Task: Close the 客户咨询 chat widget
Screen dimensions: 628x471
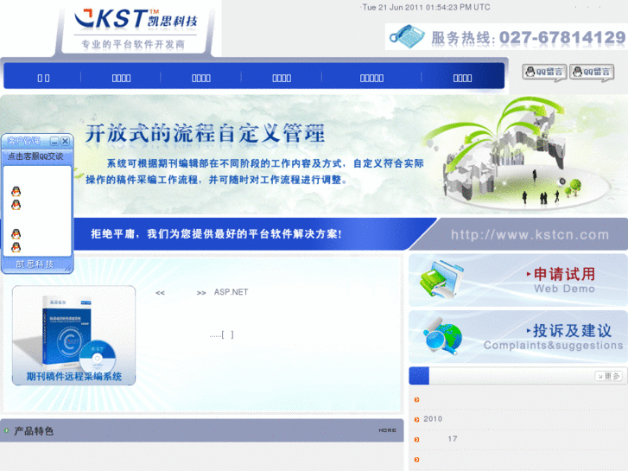Action: click(66, 141)
